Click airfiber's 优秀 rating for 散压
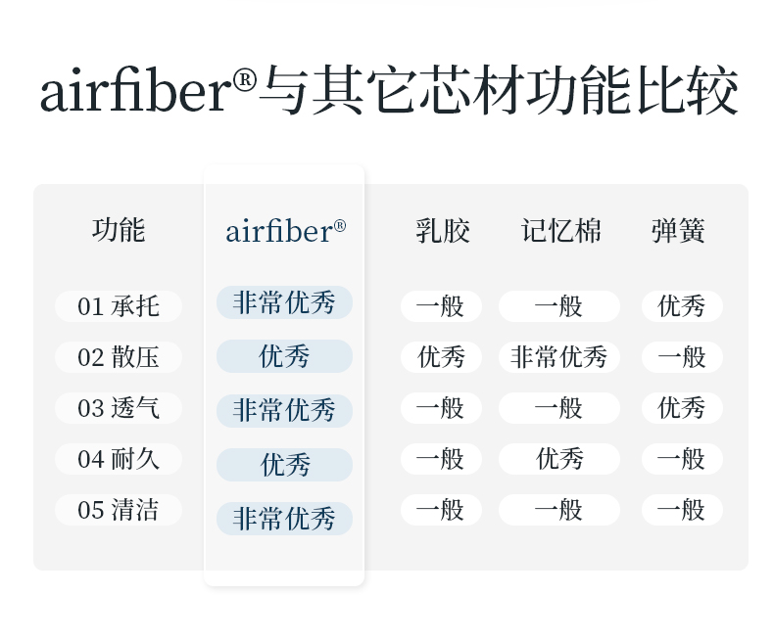The image size is (774, 642). pyautogui.click(x=284, y=356)
